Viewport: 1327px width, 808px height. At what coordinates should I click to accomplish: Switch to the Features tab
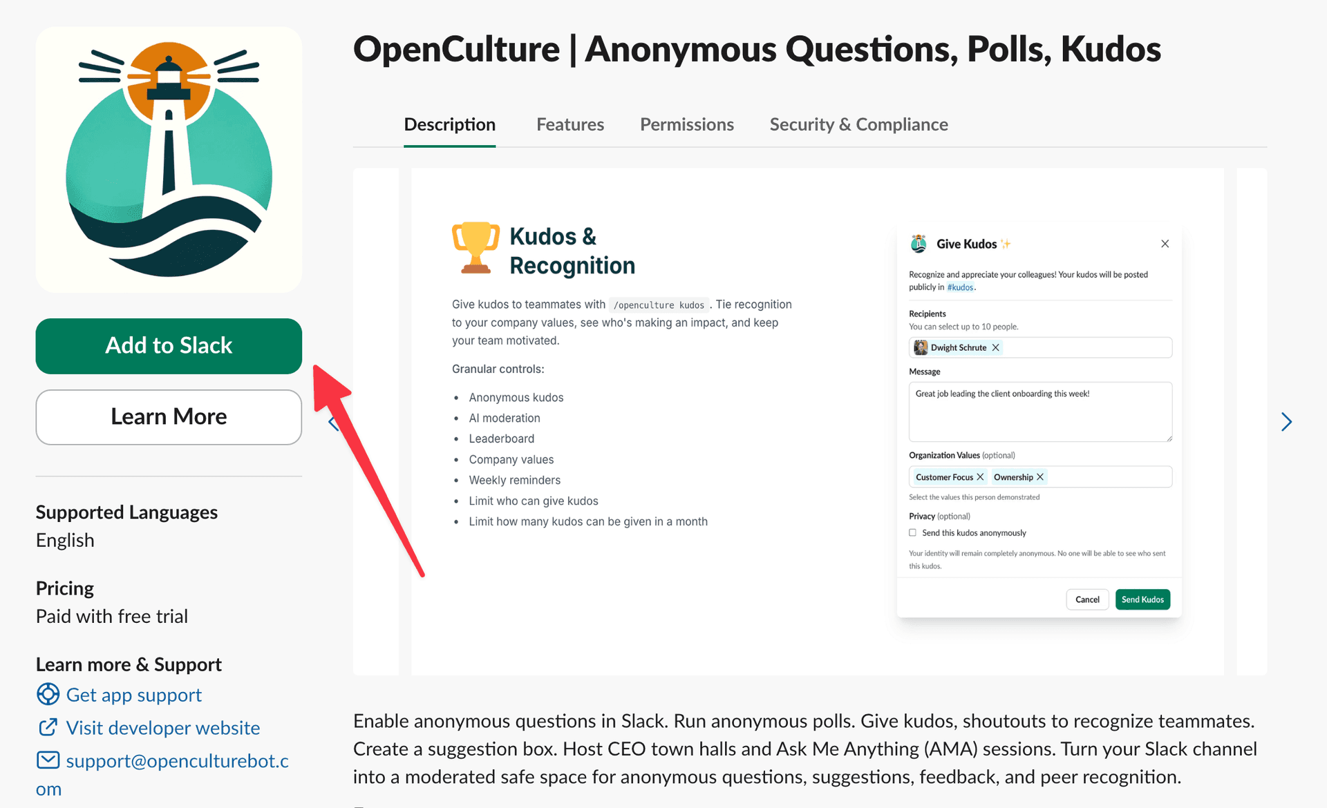pyautogui.click(x=570, y=124)
